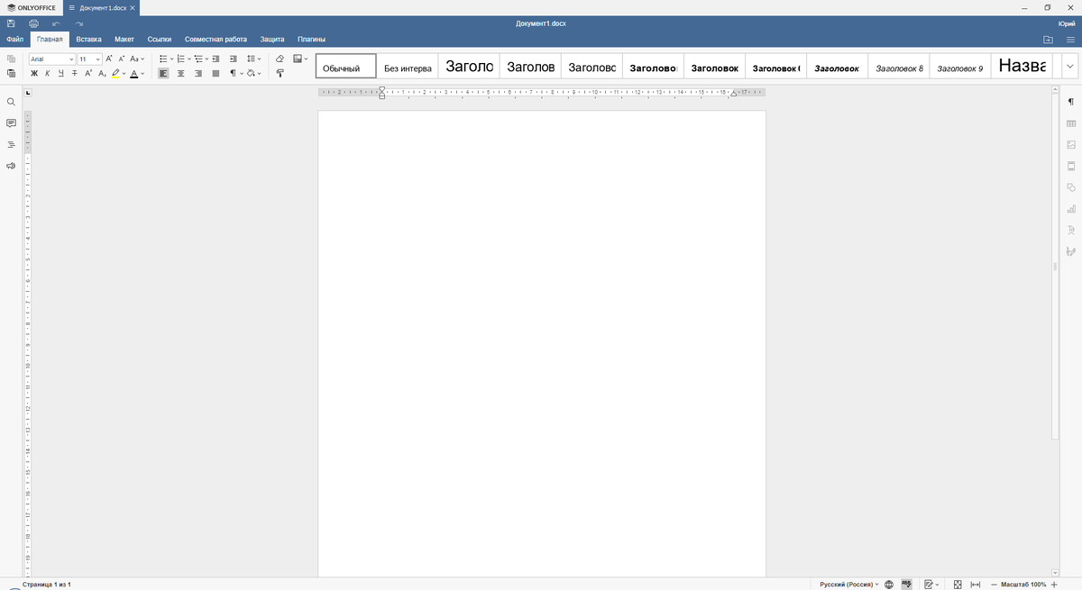Open the Русский (Россия) language dropdown
Screen dimensions: 1082x590
pos(848,585)
